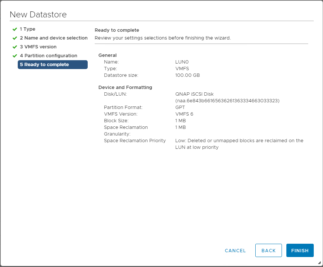Screen dimensions: 323x267
Task: Click the checkmark icon beside 3 VMFS version
Action: (x=15, y=47)
